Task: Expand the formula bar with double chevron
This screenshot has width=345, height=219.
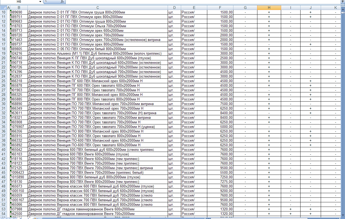Action: 343,2
